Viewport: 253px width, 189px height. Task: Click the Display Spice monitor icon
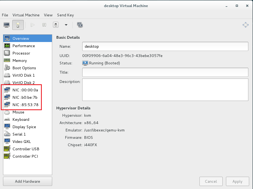coord(7,127)
